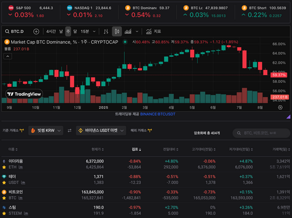Add symbol with the plus circle icon
The image size is (292, 218).
pyautogui.click(x=36, y=32)
